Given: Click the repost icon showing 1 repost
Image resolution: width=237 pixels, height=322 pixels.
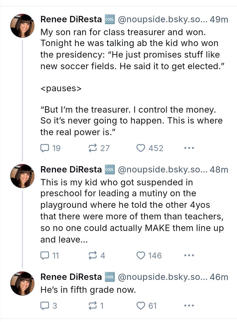Looking at the screenshot, I should [x=94, y=305].
